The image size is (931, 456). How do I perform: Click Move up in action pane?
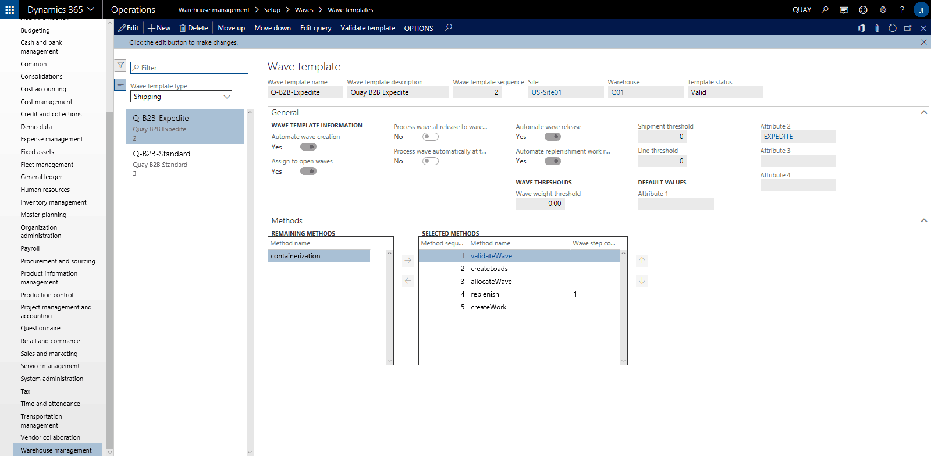[232, 28]
